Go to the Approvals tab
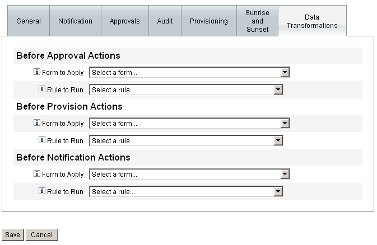377x245 pixels. pos(125,21)
